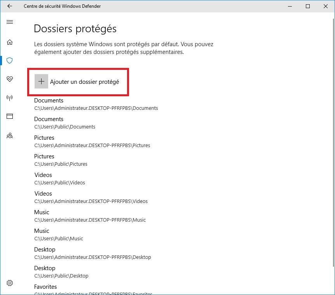Open the device health heart icon
The height and width of the screenshot is (295, 335).
[10, 79]
